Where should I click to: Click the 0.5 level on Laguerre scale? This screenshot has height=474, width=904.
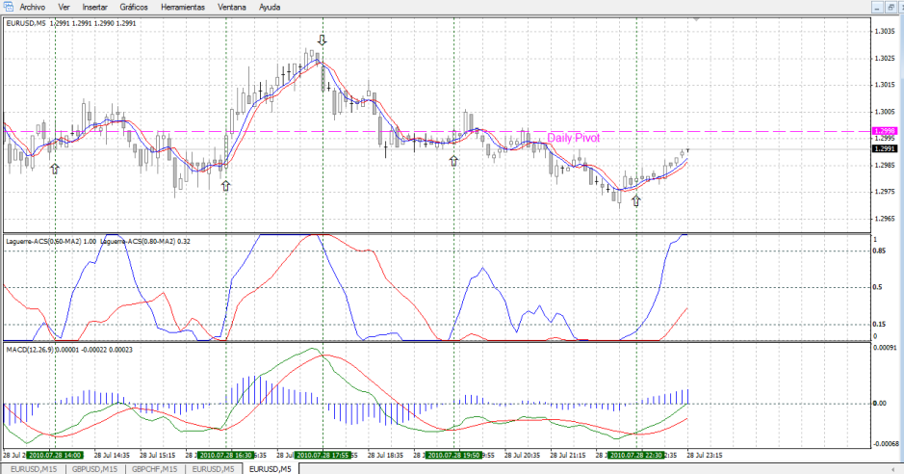click(877, 287)
